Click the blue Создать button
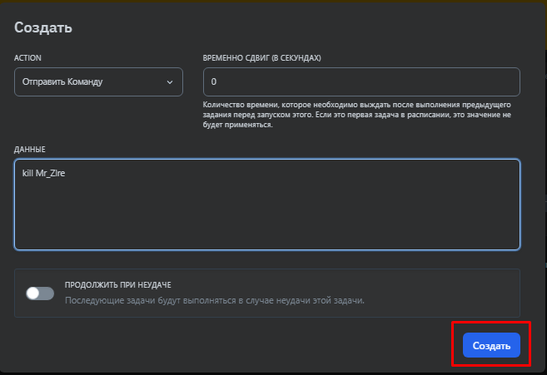 coord(491,345)
